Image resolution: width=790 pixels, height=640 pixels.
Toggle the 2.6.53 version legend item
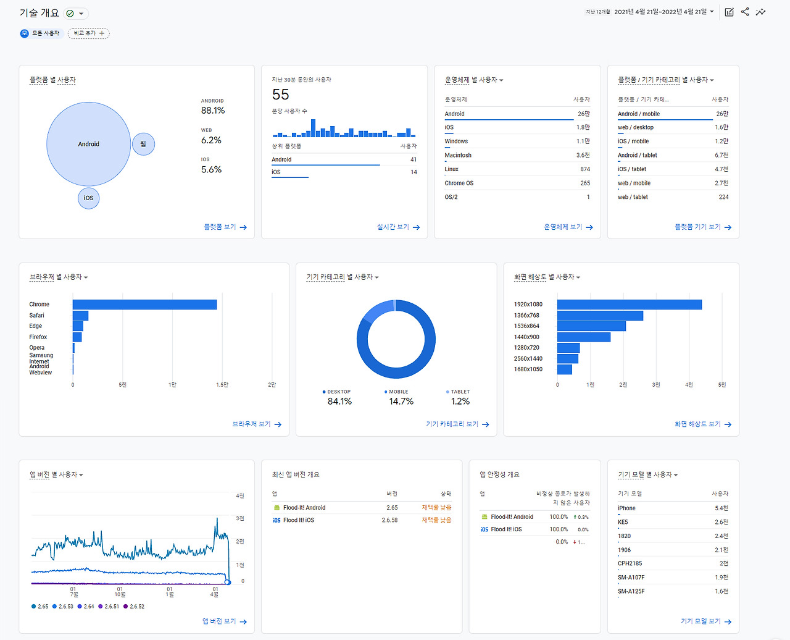63,607
